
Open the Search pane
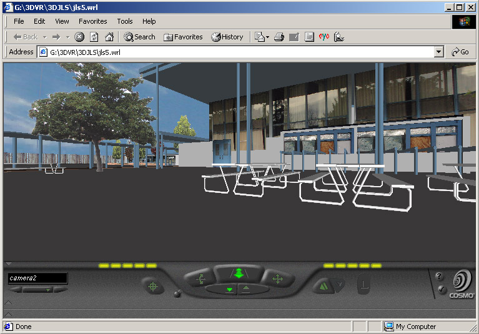(x=139, y=37)
